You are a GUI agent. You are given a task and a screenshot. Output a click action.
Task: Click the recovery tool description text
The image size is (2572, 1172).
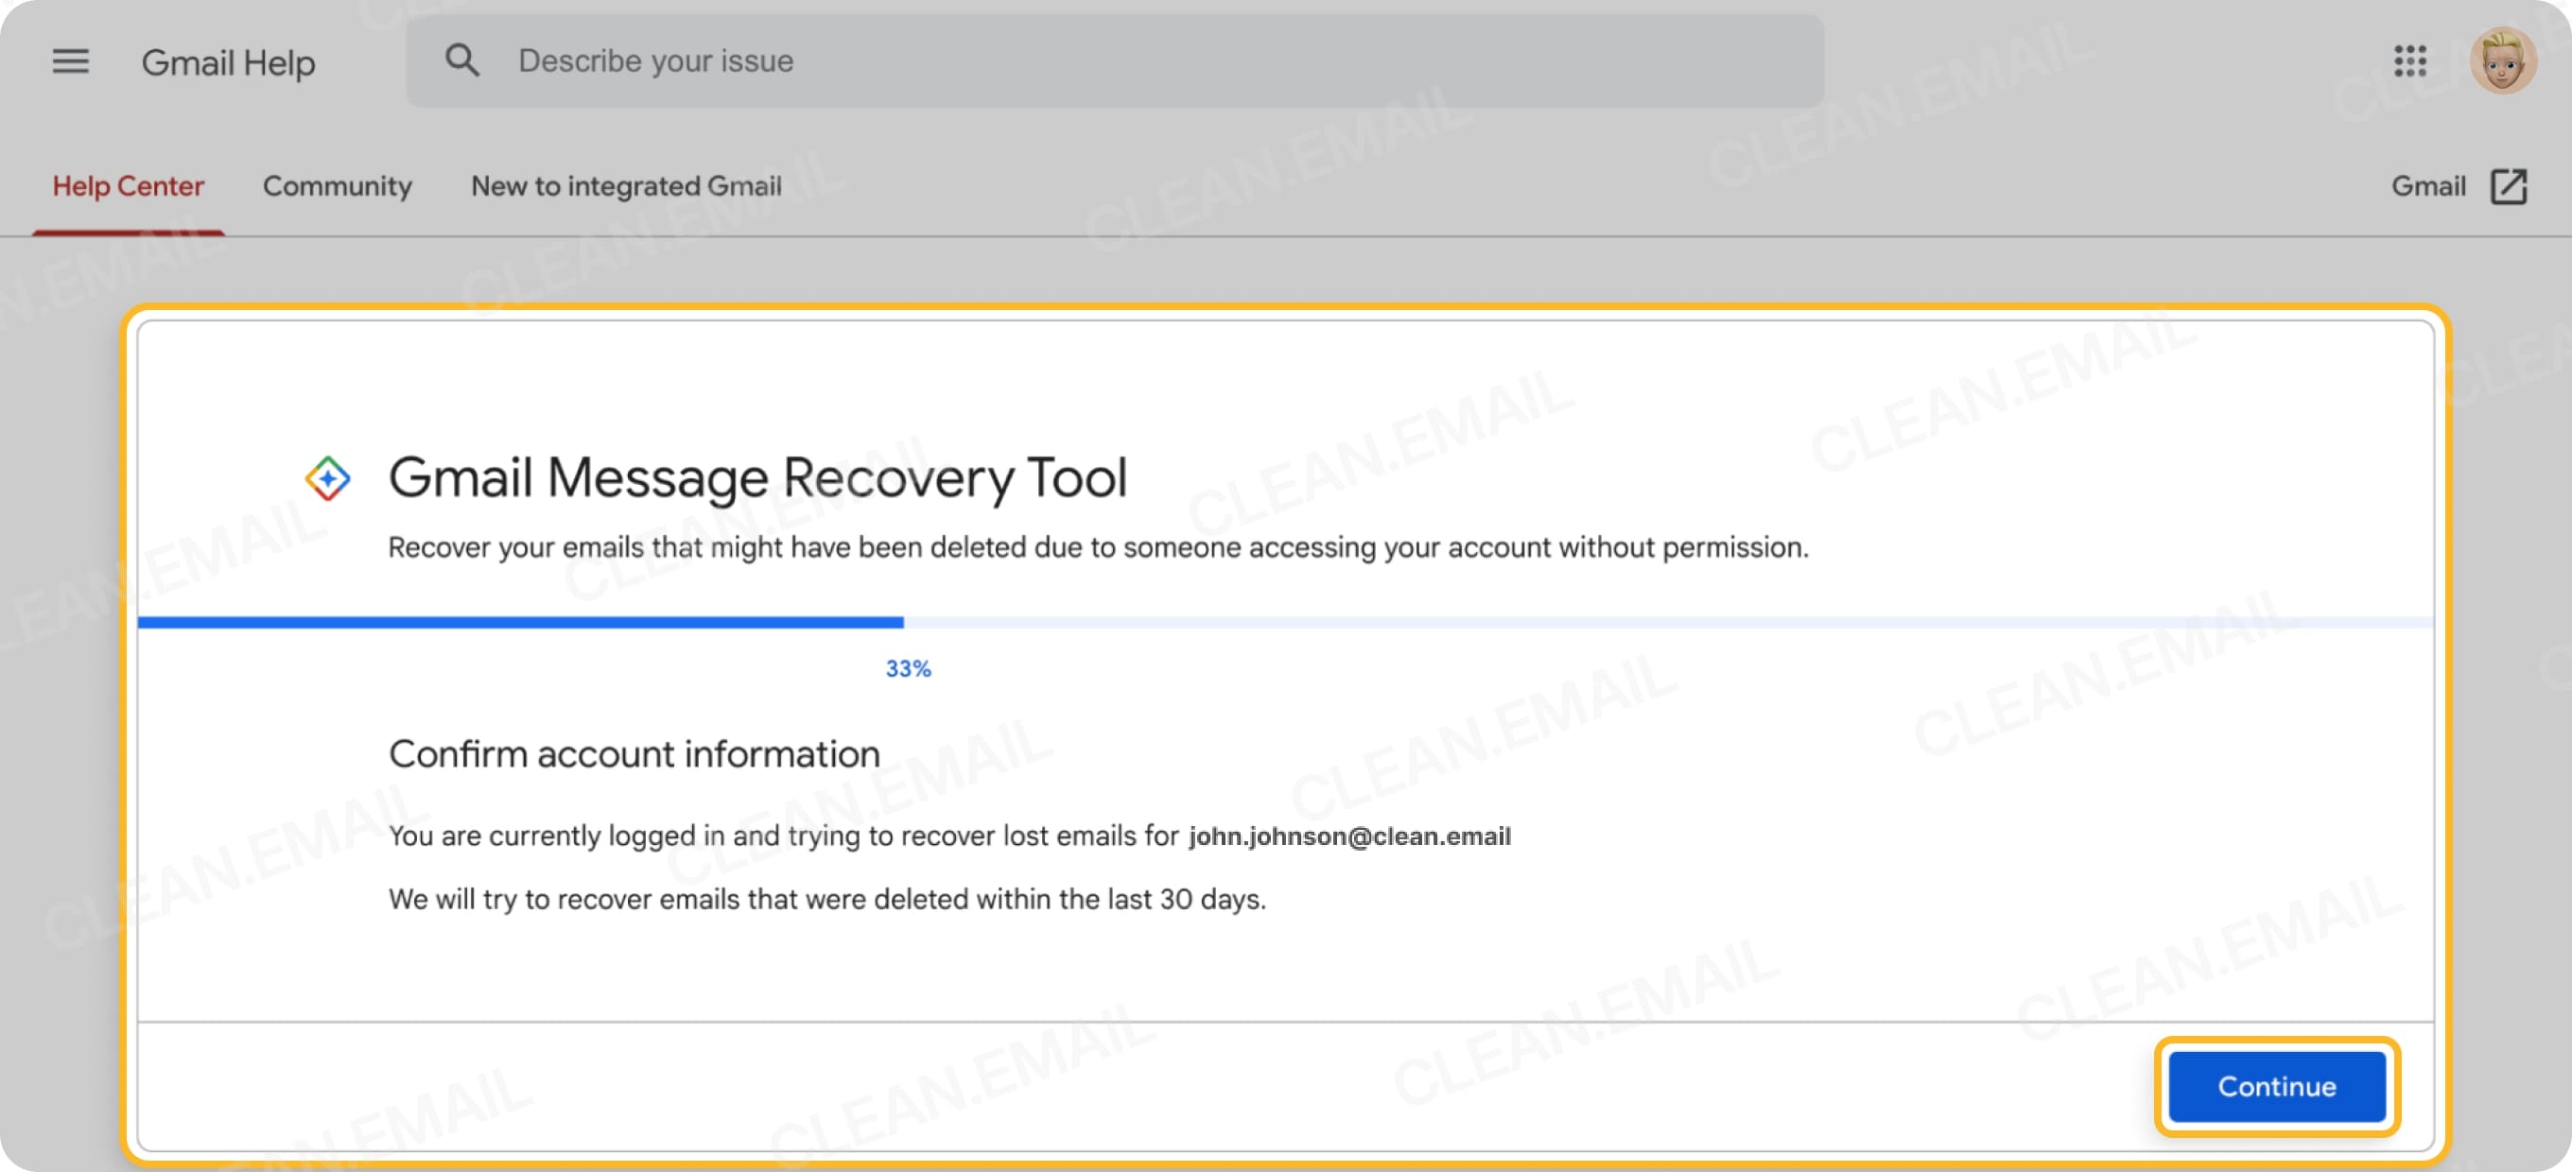click(x=1097, y=546)
